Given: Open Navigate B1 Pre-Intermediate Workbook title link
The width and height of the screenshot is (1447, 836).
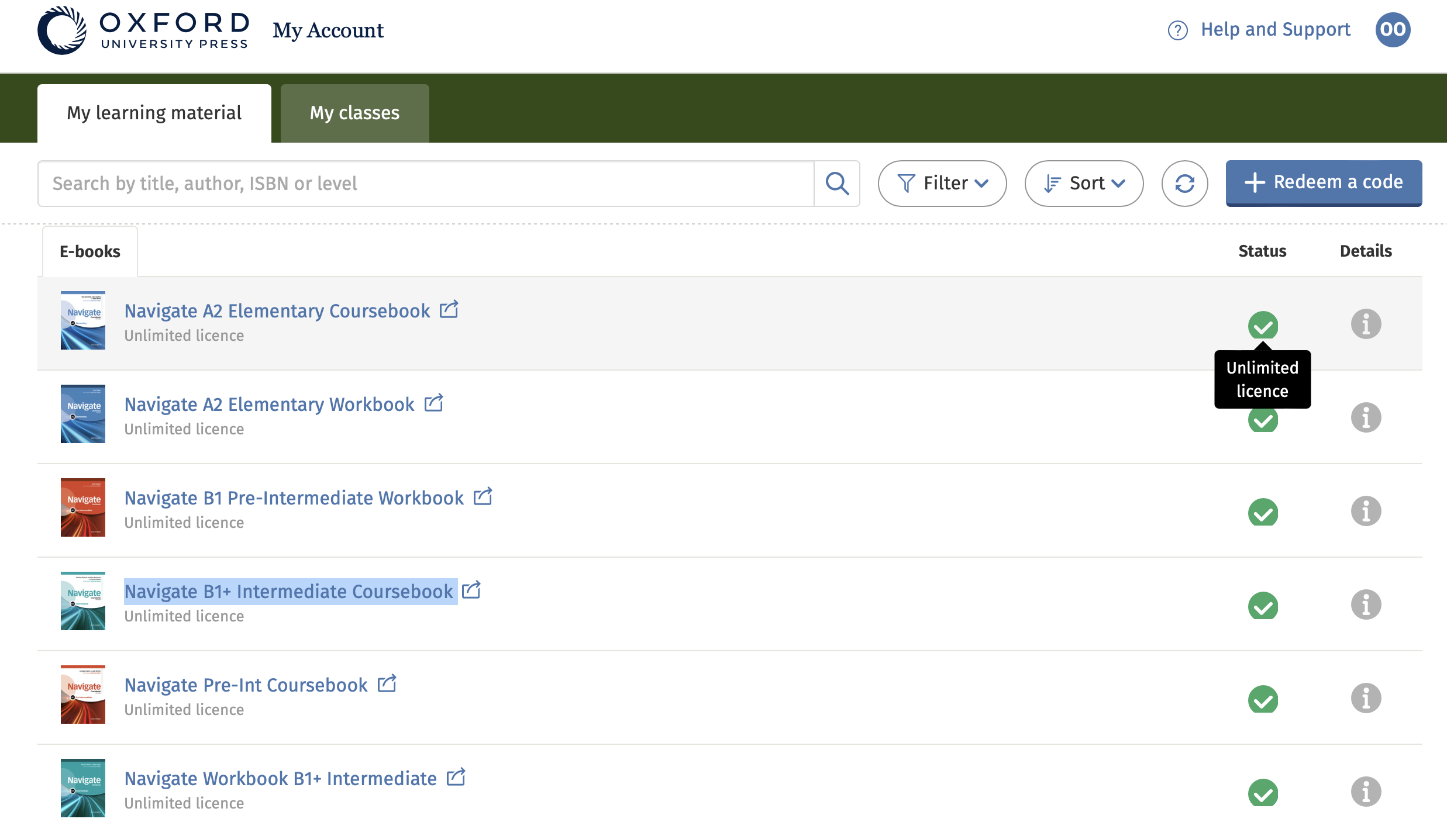Looking at the screenshot, I should click(294, 498).
